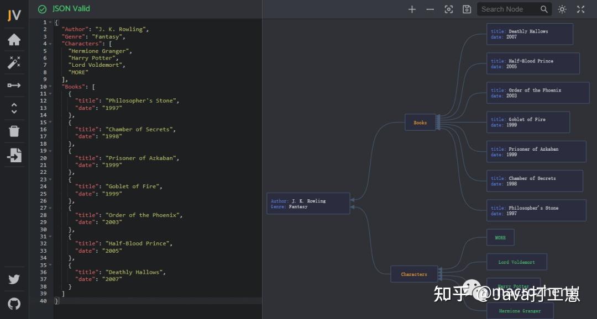Screen dimensions: 597x319
Task: Click the graph layout direction icon
Action: click(14, 85)
